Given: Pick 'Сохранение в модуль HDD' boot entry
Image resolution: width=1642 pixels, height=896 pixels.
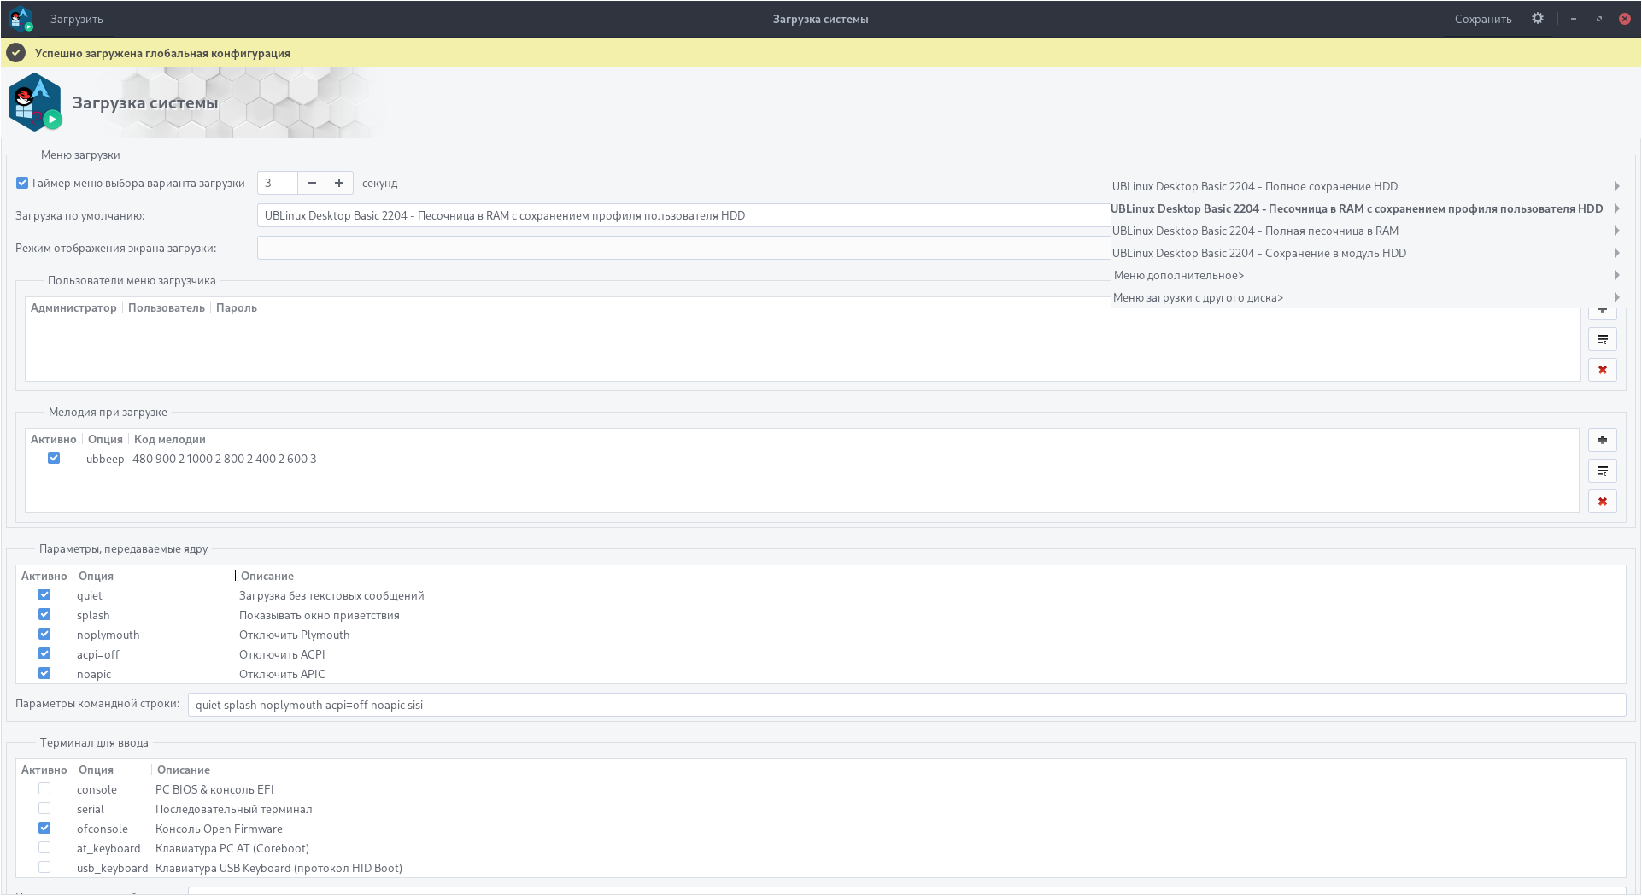Looking at the screenshot, I should click(x=1366, y=253).
